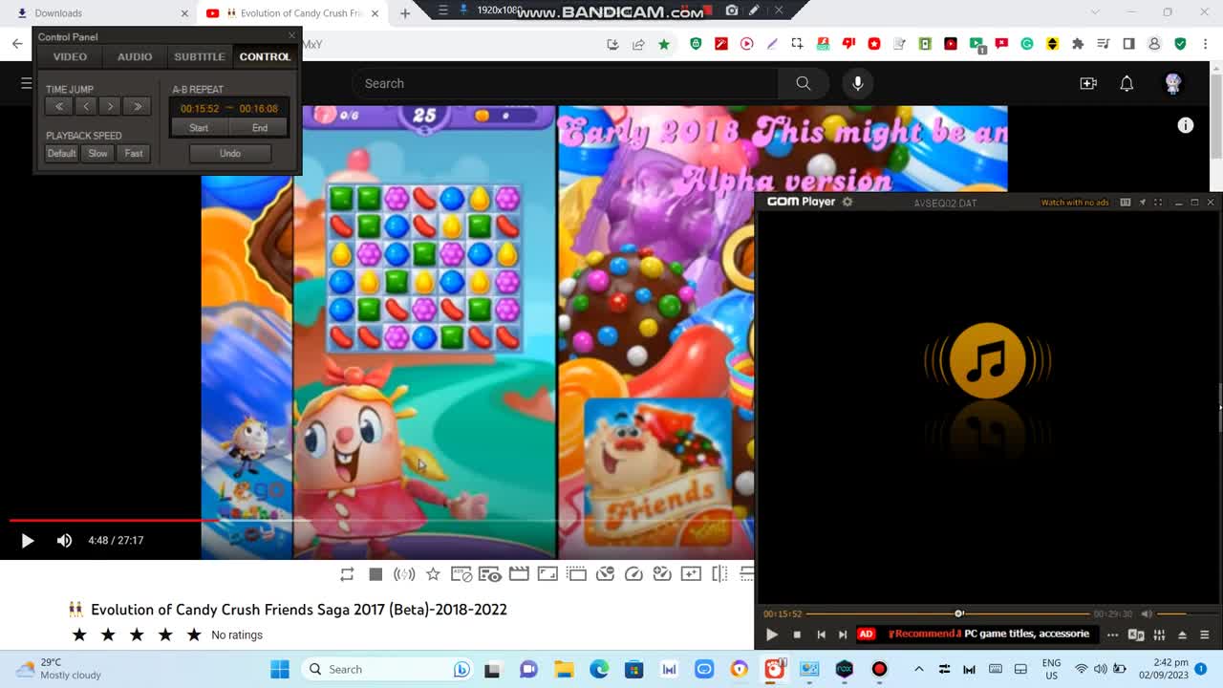Screen dimensions: 1223x688
Task: Go back in browser
Action: 17,44
